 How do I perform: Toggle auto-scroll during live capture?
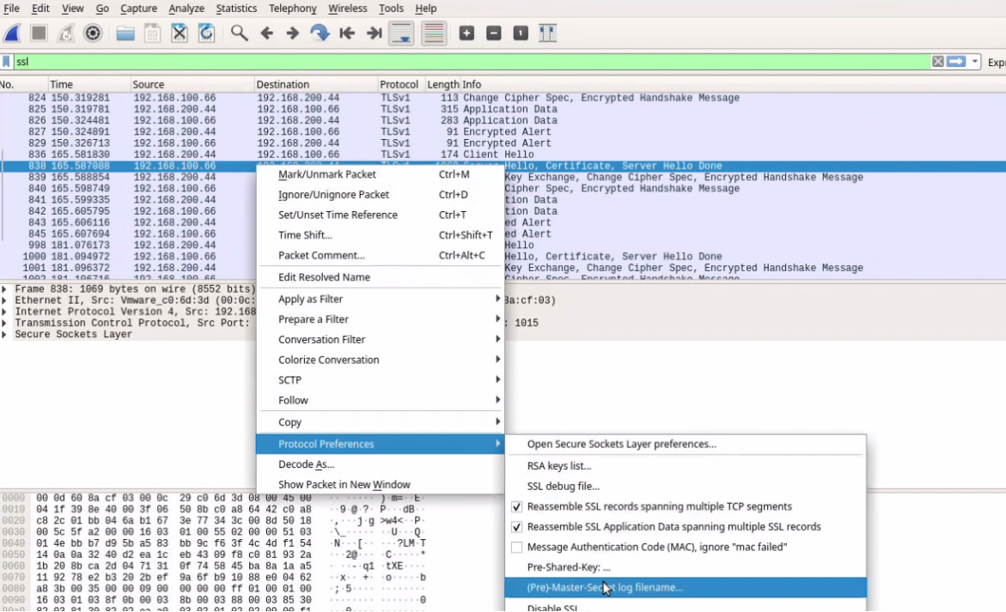tap(402, 33)
